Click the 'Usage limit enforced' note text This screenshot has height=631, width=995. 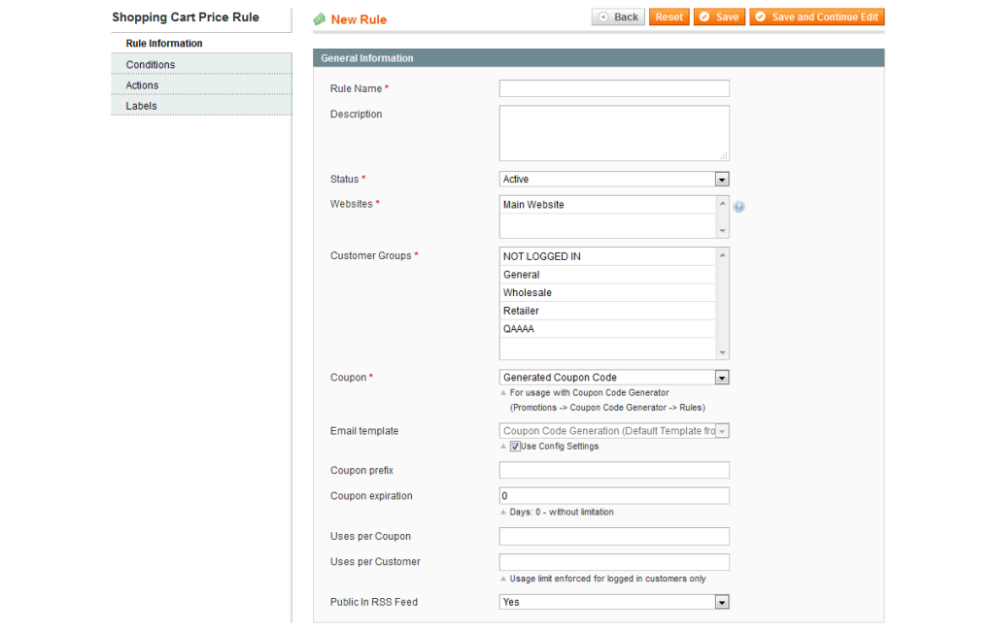(x=608, y=579)
